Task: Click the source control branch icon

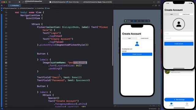Action: tap(23, 2)
